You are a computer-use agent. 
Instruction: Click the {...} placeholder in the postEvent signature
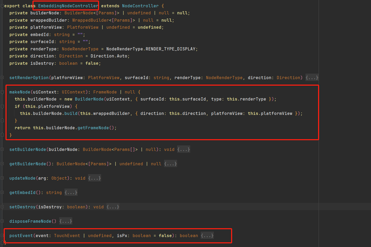click(x=207, y=235)
